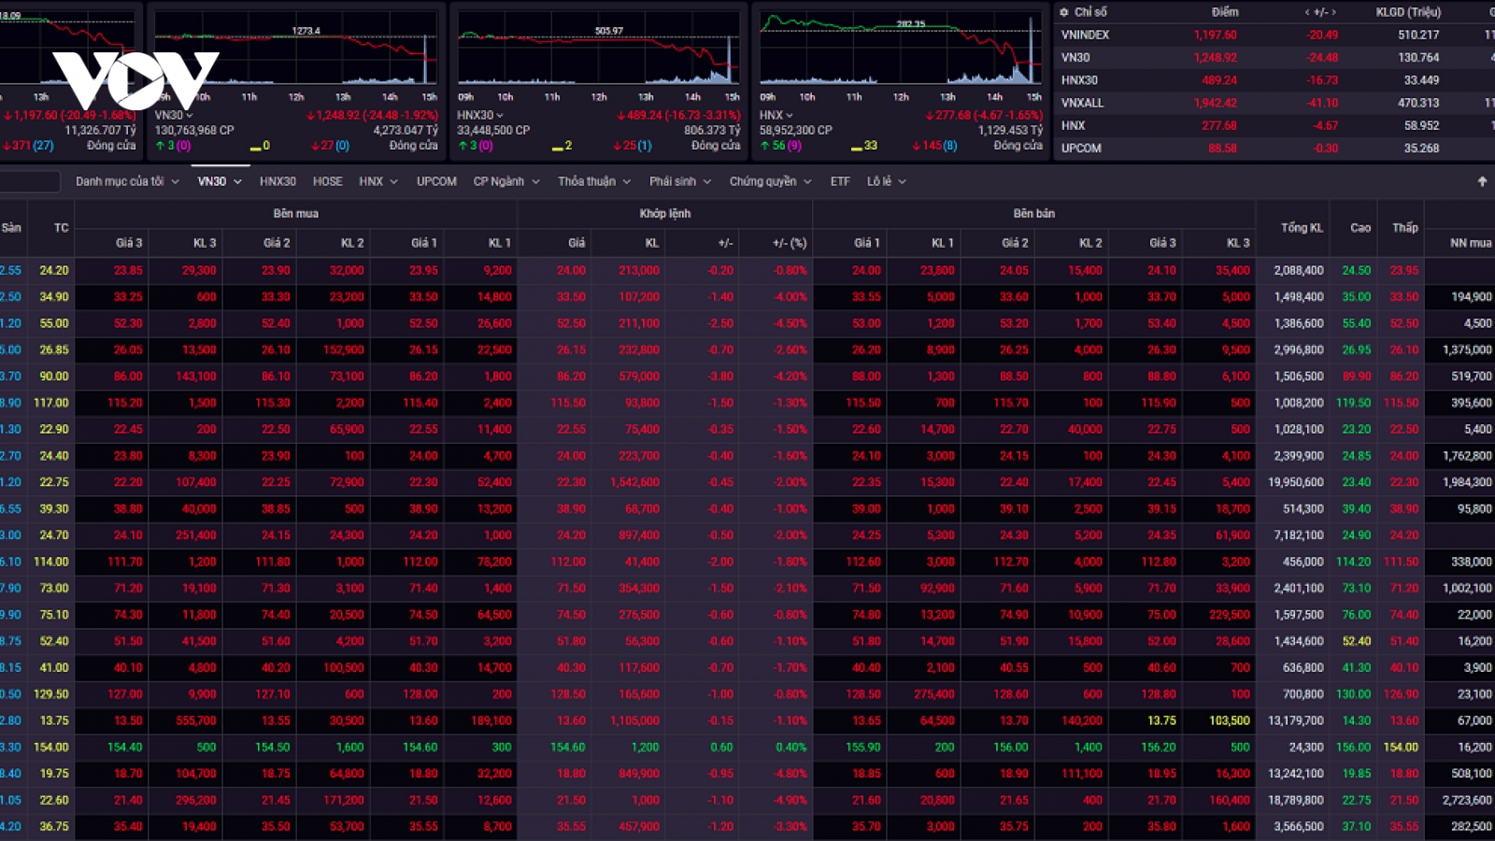This screenshot has width=1495, height=841.
Task: Click the VOV logo
Action: 135,79
